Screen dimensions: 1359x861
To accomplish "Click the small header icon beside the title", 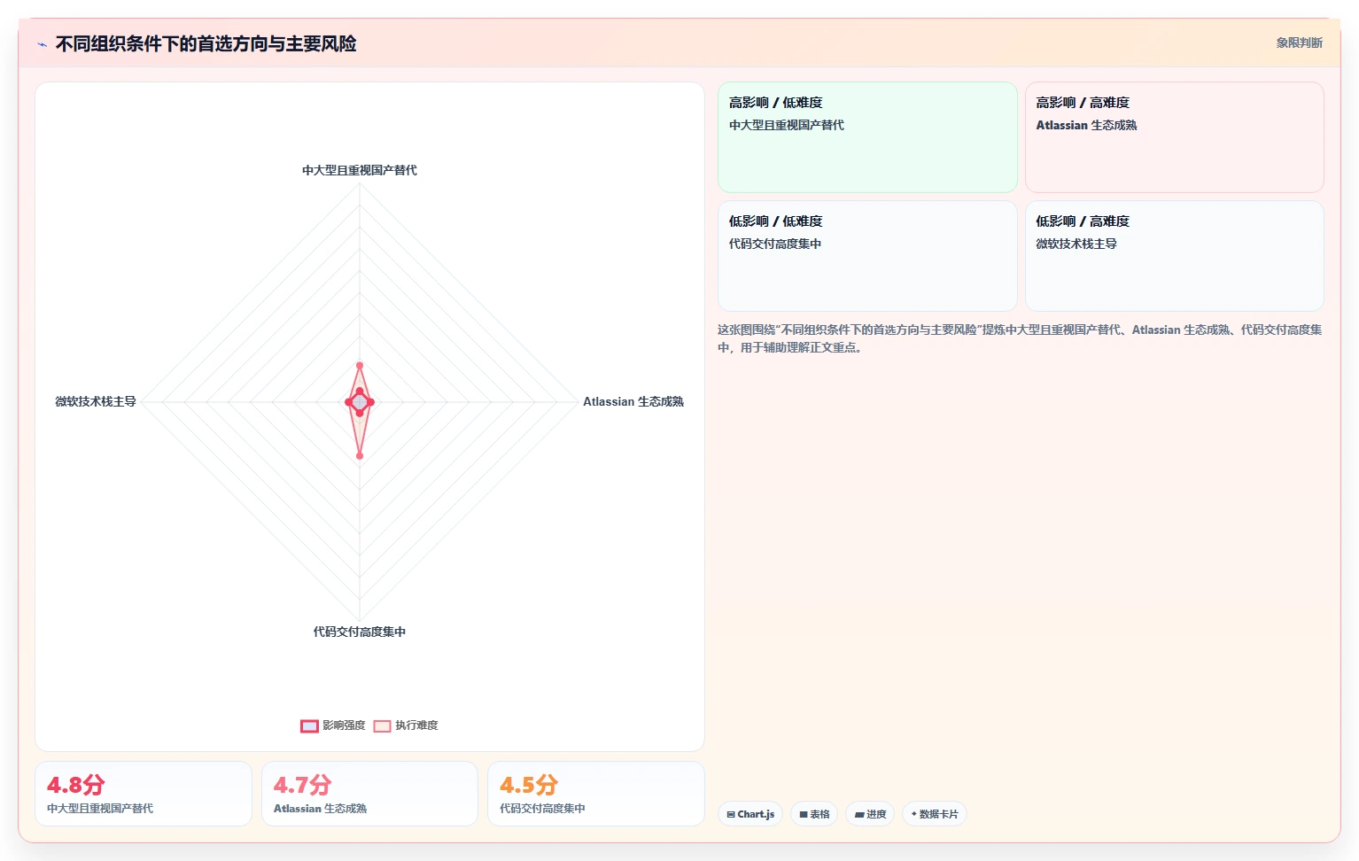I will (42, 44).
